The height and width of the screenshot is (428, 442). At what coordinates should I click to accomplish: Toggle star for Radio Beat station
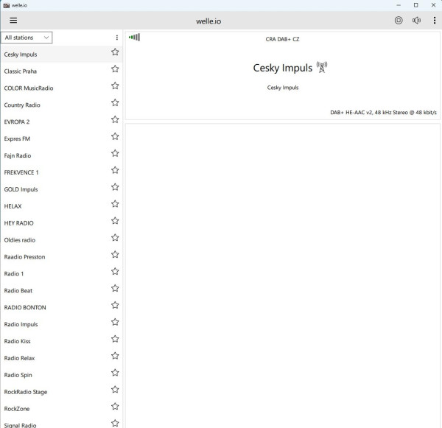[x=115, y=289]
